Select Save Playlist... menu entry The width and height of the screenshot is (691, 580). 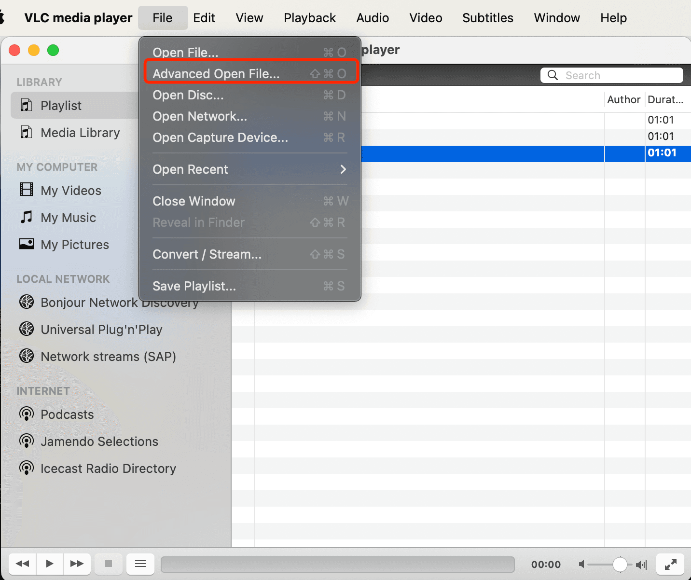pos(250,286)
